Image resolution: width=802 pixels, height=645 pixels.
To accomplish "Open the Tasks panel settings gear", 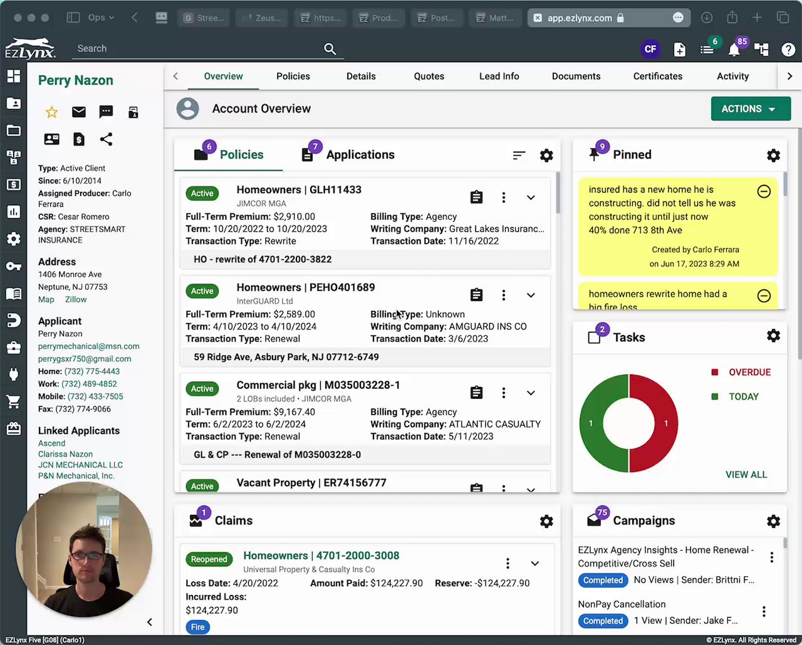I will (x=774, y=336).
